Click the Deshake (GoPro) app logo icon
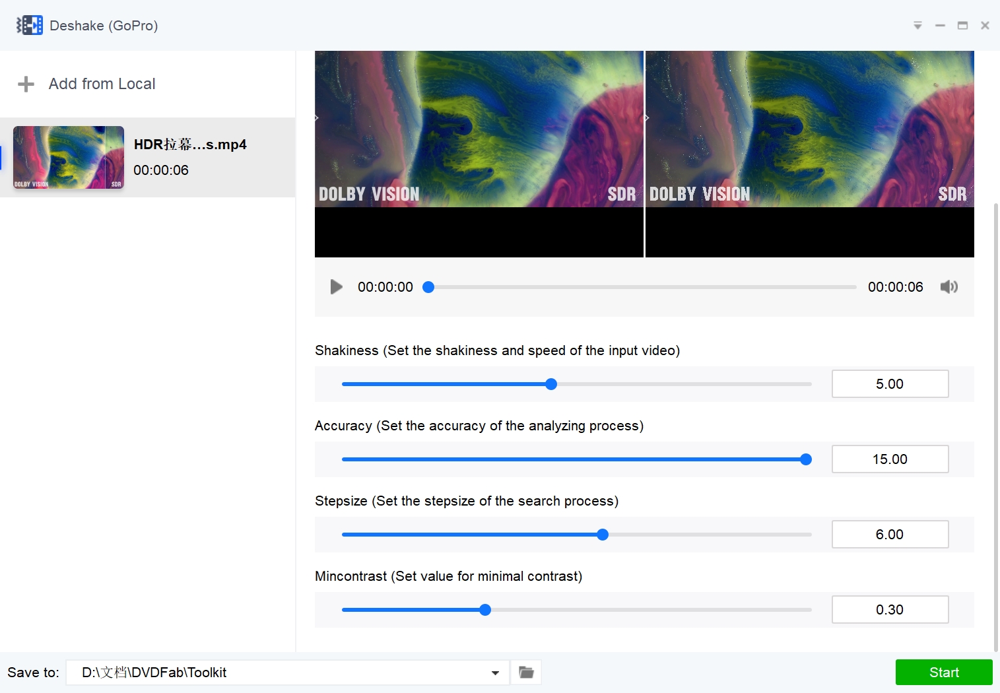 (29, 24)
